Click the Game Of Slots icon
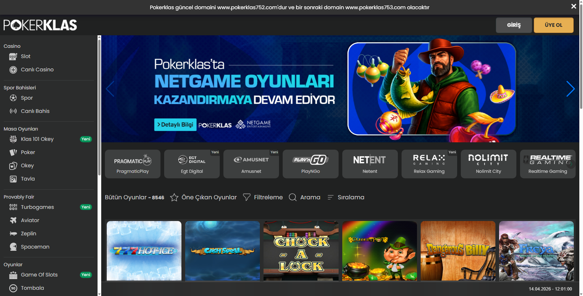Viewport: 583px width, 296px height. (x=13, y=275)
